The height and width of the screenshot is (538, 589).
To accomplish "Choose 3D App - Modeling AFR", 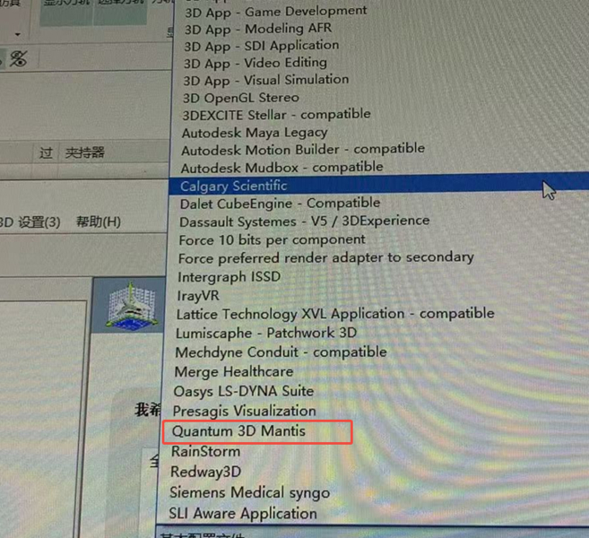I will tap(258, 29).
